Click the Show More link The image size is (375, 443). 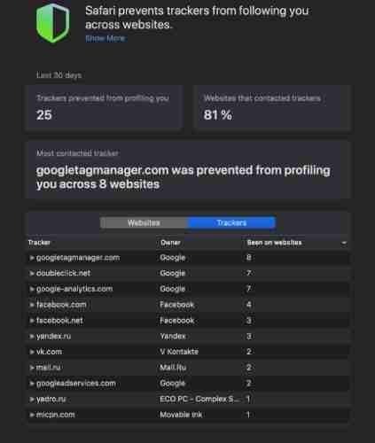click(x=105, y=38)
